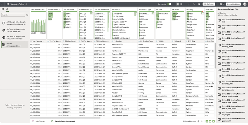Click the Create Workbook button

[233, 4]
